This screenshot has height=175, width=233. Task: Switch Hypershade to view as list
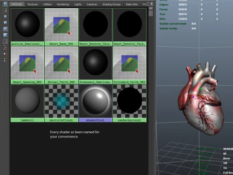point(5,11)
